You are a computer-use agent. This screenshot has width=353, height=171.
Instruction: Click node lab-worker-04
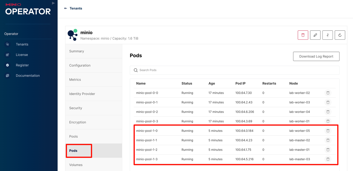coord(299,112)
